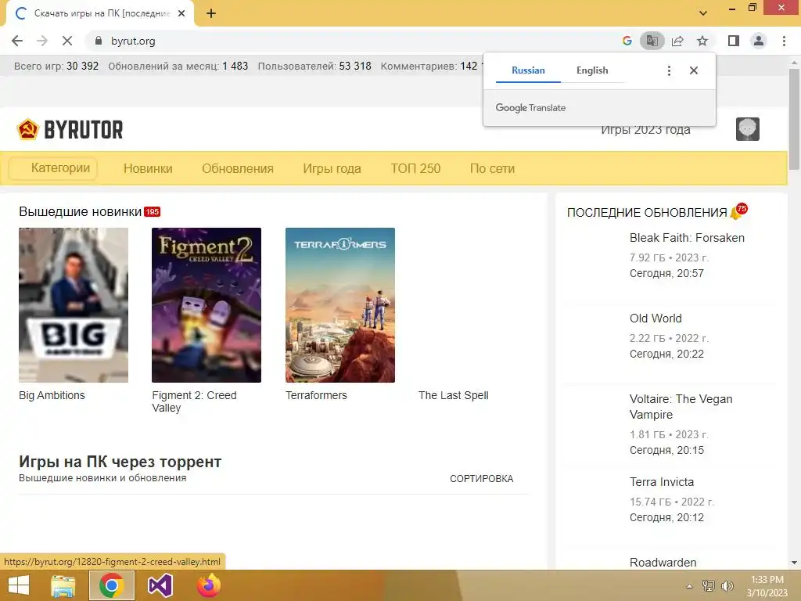Share this page via share icon
The width and height of the screenshot is (801, 601).
[x=677, y=41]
